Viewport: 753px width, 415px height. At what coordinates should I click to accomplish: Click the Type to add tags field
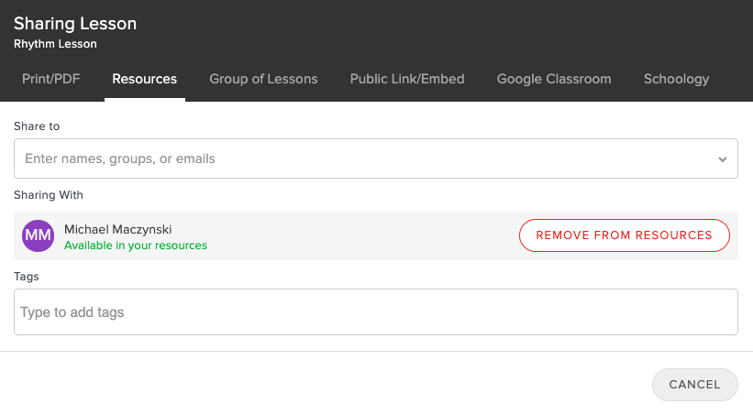[375, 311]
